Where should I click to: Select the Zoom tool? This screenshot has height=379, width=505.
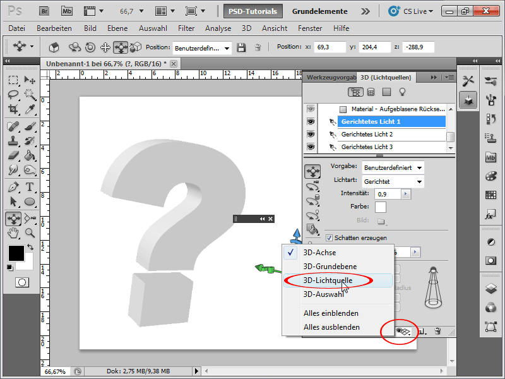[30, 232]
